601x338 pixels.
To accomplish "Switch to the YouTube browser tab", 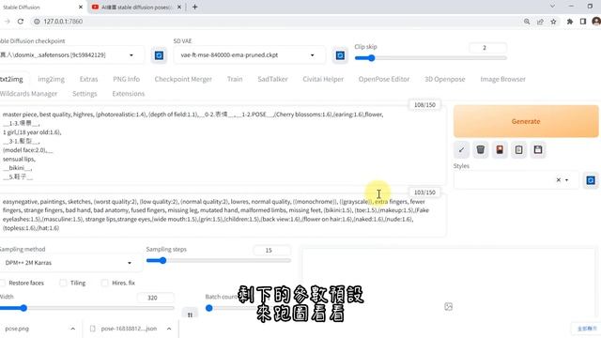I will pos(136,7).
